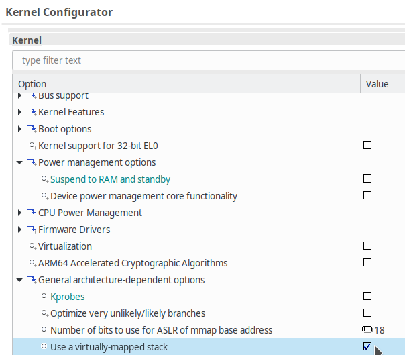Click the Kprobes option circle icon
This screenshot has height=355, width=405.
(x=44, y=297)
